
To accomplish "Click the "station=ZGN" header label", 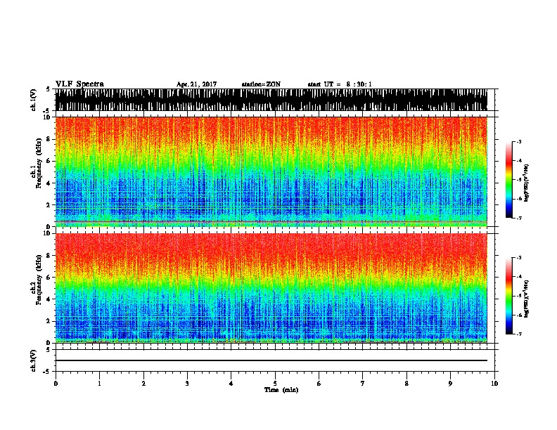I will (x=261, y=84).
